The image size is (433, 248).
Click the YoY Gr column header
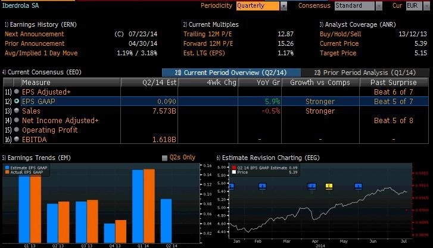click(260, 82)
